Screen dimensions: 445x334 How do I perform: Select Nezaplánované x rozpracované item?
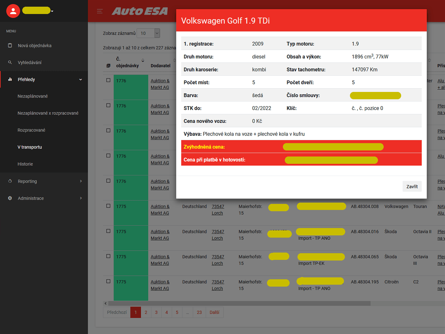point(48,113)
